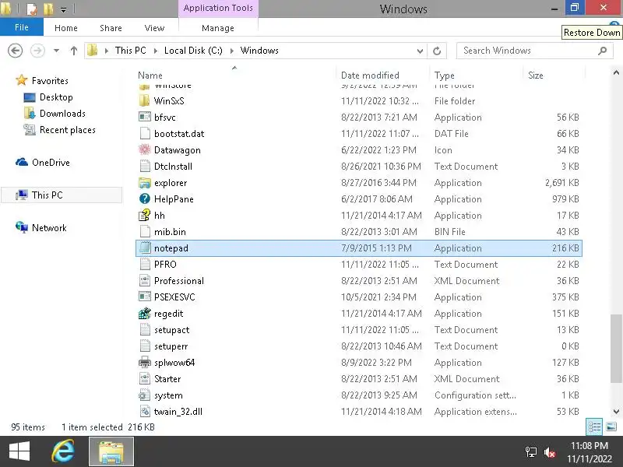The image size is (623, 467).
Task: Select the setupact text document name
Action: pyautogui.click(x=171, y=330)
